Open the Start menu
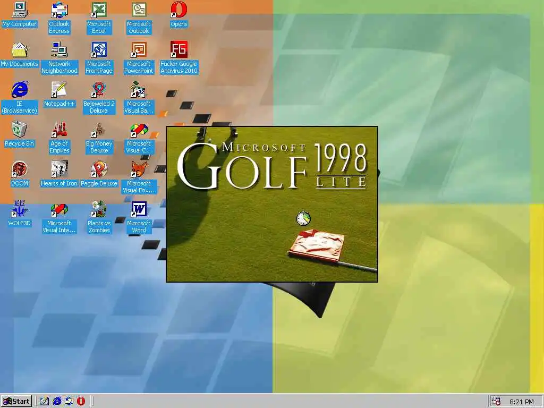 (16, 402)
